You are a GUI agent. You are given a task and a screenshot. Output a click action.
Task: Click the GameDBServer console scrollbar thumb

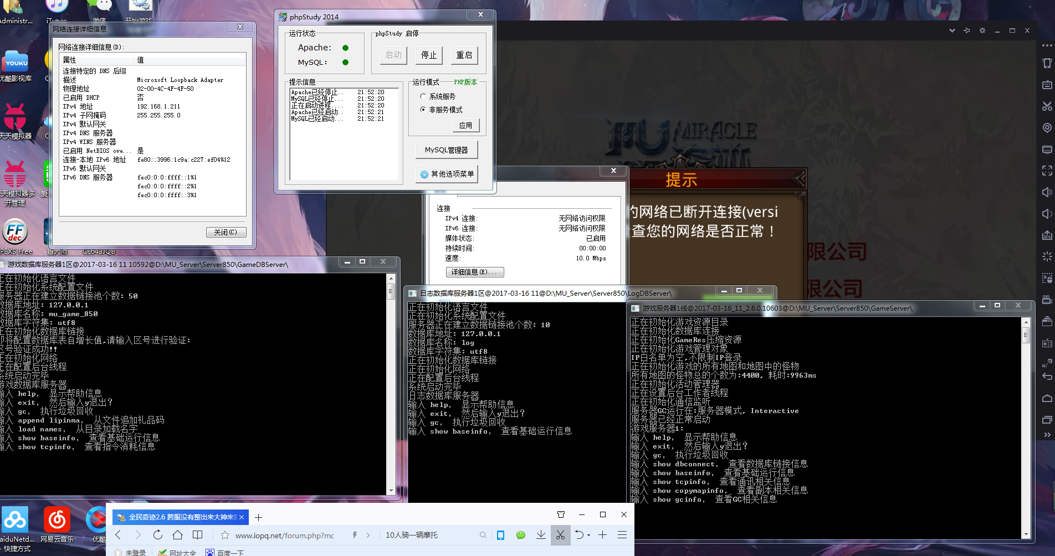[x=391, y=291]
